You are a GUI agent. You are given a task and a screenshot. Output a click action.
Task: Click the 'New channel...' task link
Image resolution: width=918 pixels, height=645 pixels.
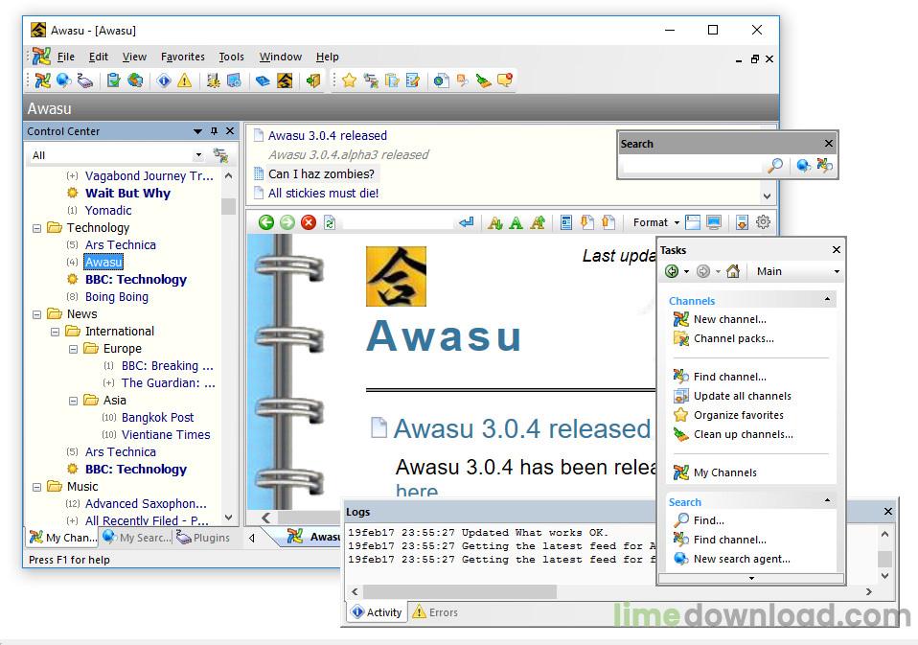coord(729,319)
